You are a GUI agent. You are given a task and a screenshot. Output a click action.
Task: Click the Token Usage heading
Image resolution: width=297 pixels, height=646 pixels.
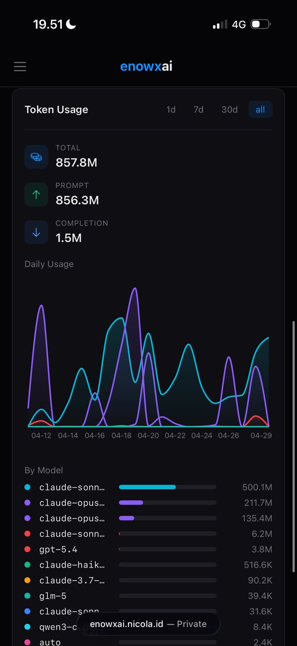pos(56,109)
